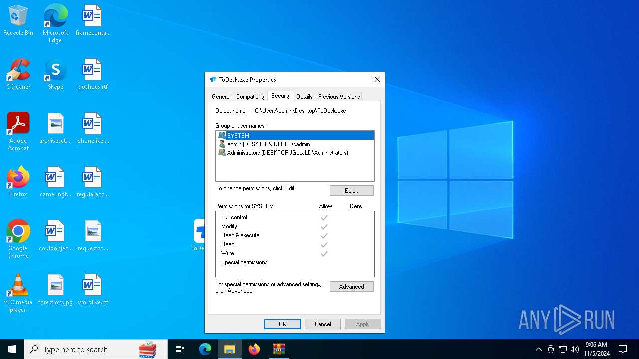Select the phonelikel Word document icon
The height and width of the screenshot is (359, 639).
click(93, 128)
